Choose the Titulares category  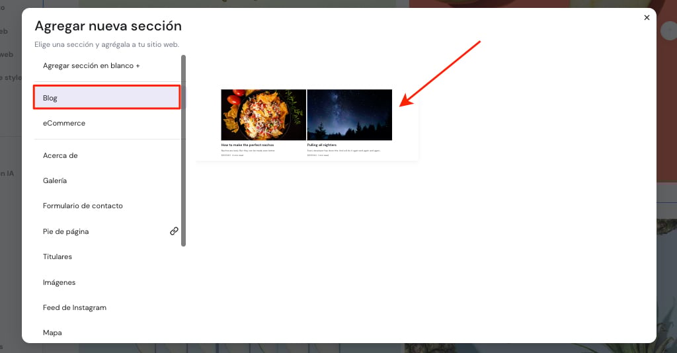58,256
